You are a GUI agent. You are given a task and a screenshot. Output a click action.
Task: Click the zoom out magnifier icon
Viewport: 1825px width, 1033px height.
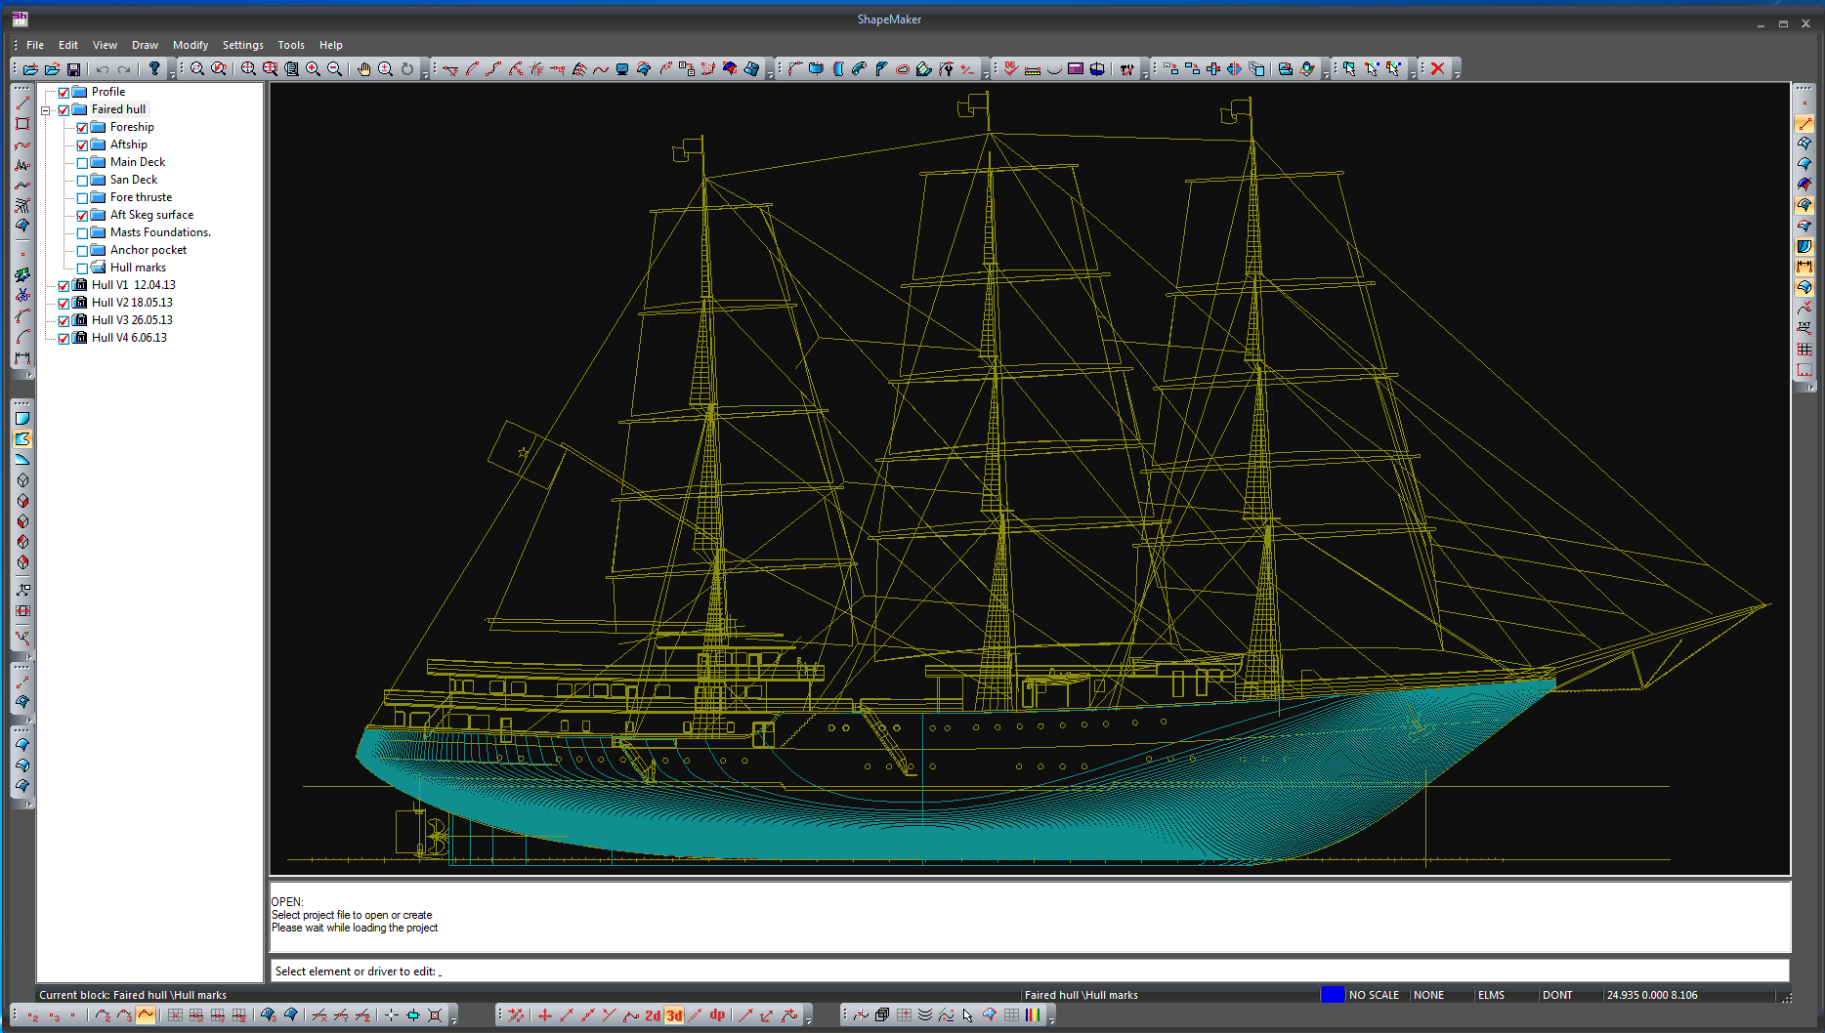(x=334, y=69)
